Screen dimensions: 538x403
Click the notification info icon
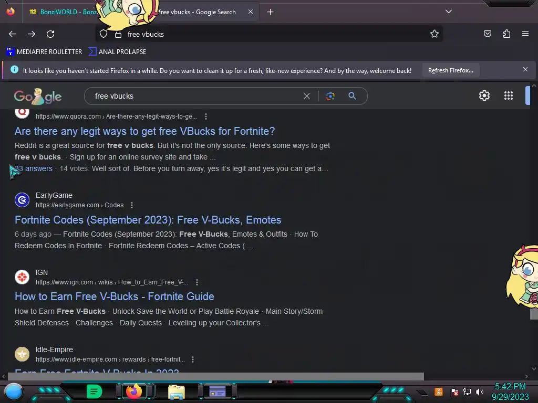click(x=14, y=70)
